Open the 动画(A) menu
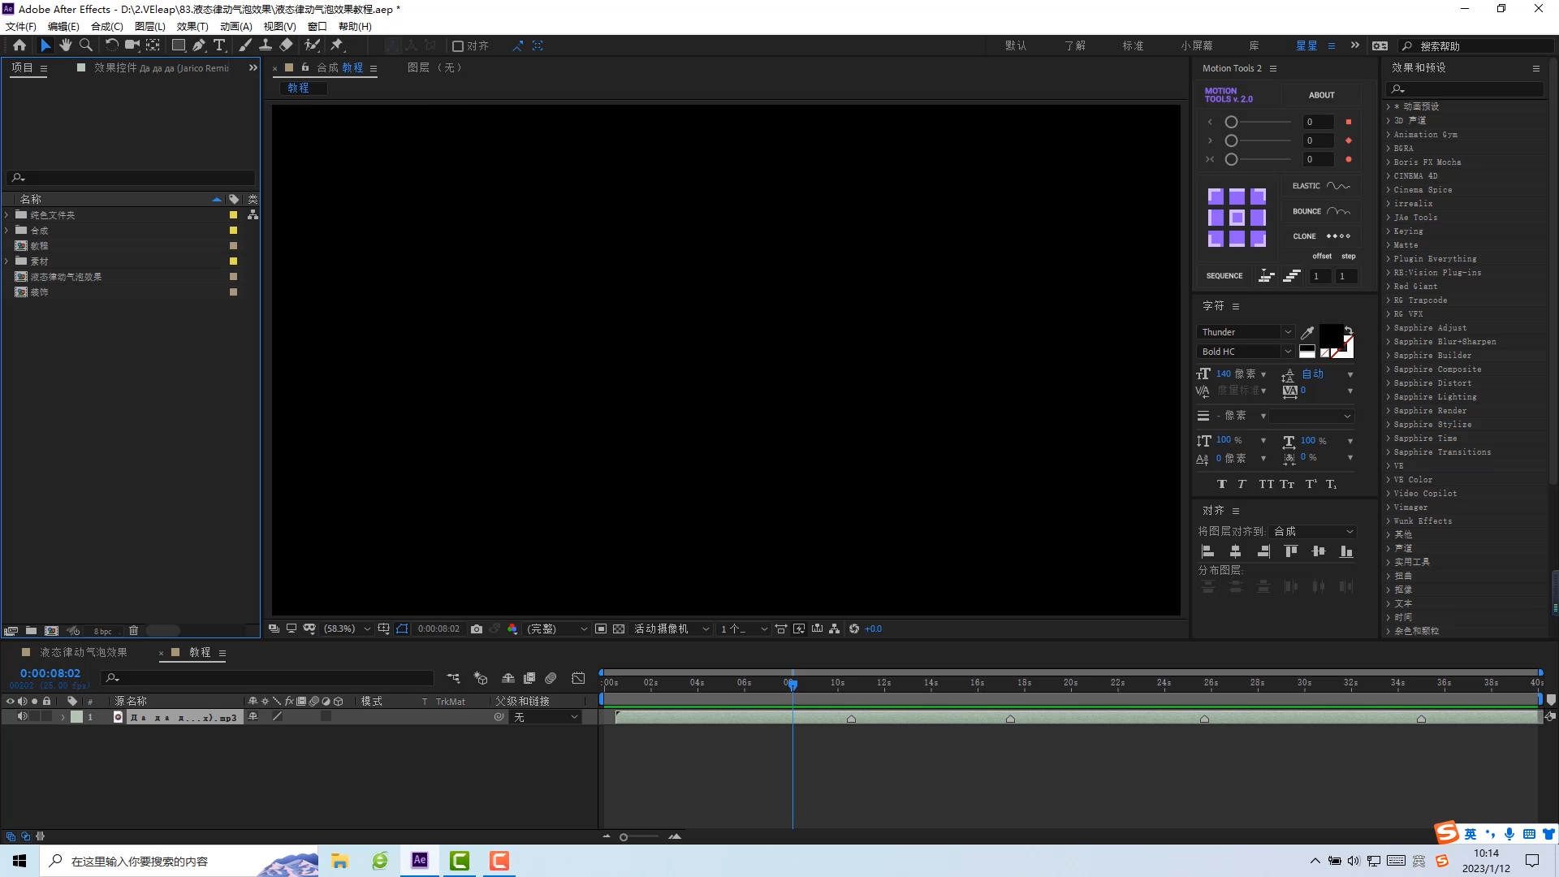This screenshot has width=1559, height=877. pos(236,26)
